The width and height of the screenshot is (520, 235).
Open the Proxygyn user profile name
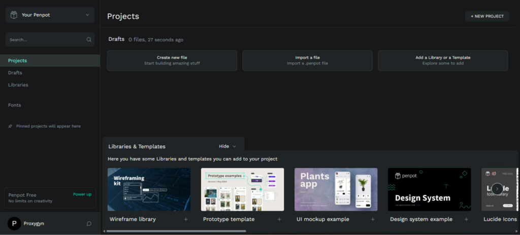click(x=34, y=223)
